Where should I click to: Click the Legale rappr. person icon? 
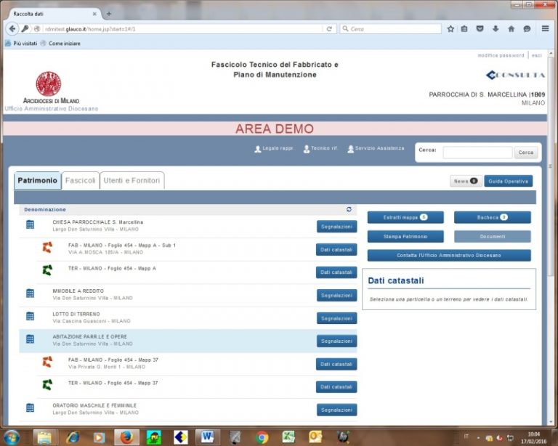tap(257, 149)
